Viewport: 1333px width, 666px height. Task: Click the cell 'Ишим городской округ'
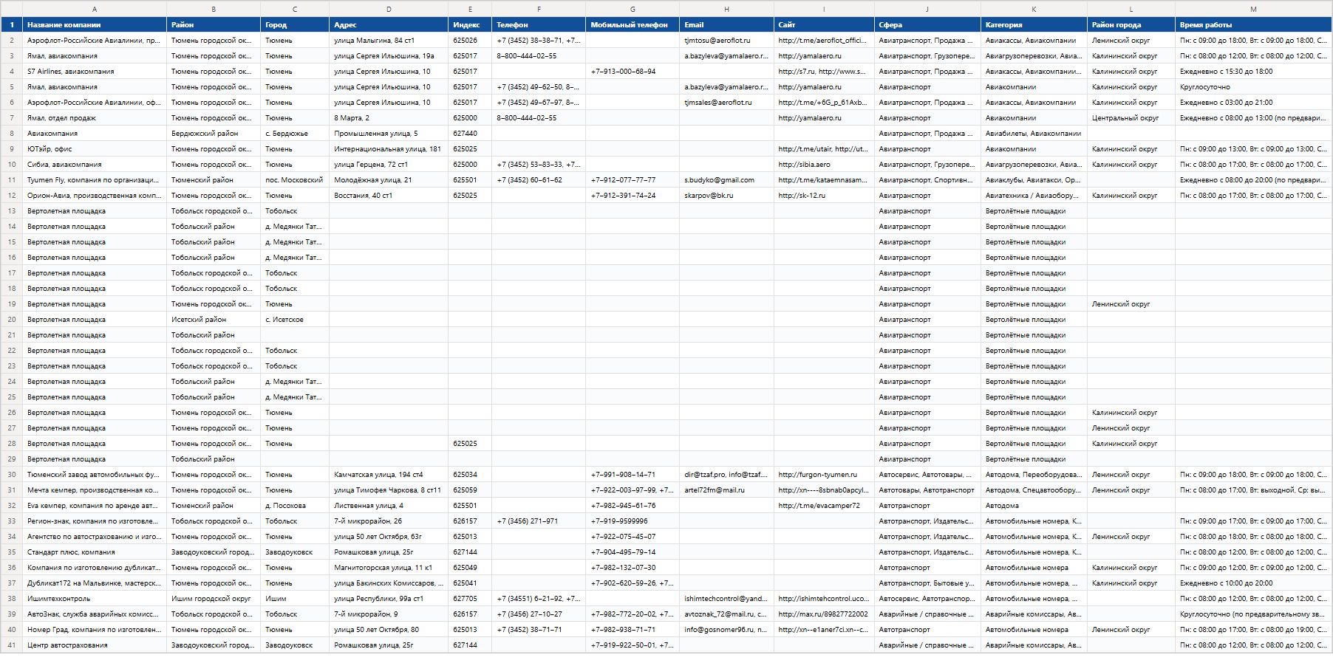pos(214,599)
